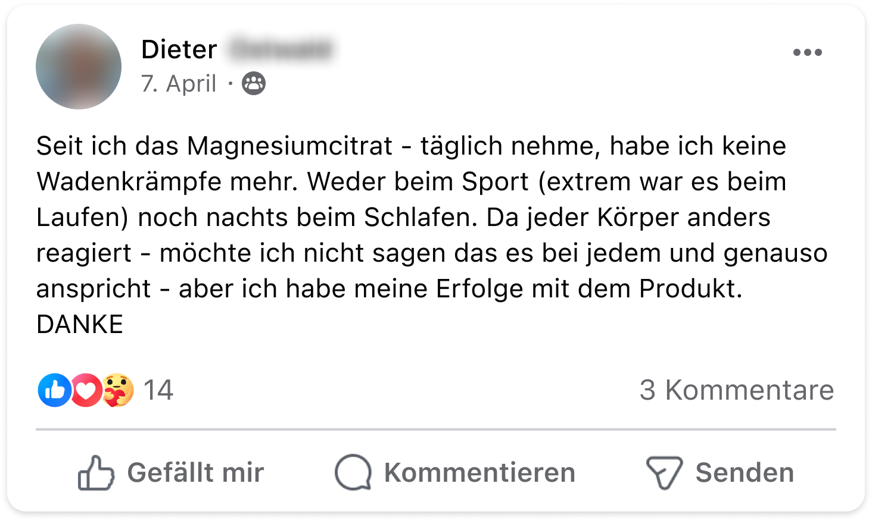This screenshot has height=521, width=872.
Task: Click the 7. April post date
Action: point(178,83)
